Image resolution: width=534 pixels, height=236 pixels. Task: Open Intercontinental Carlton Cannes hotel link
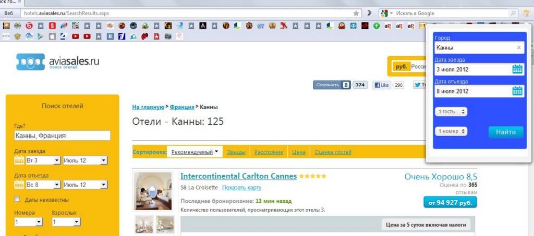pos(238,176)
